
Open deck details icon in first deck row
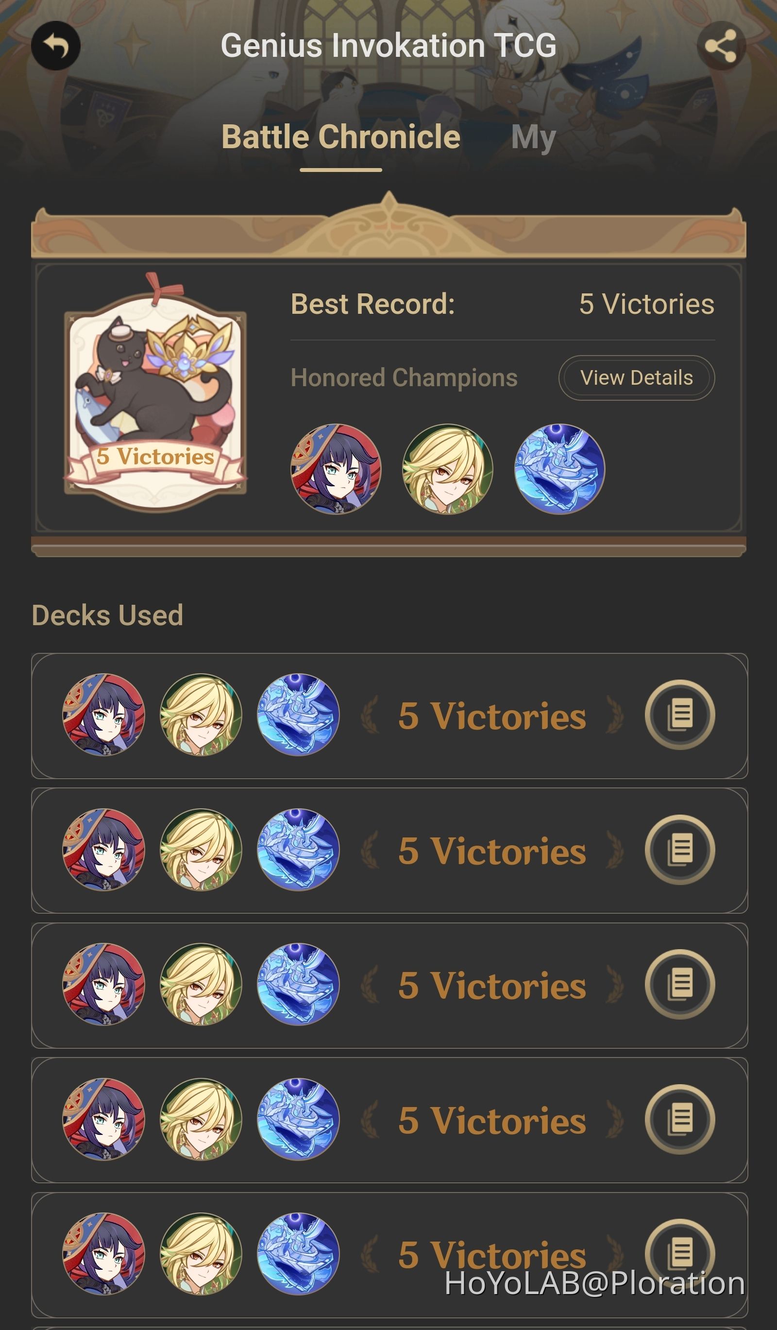(x=679, y=715)
